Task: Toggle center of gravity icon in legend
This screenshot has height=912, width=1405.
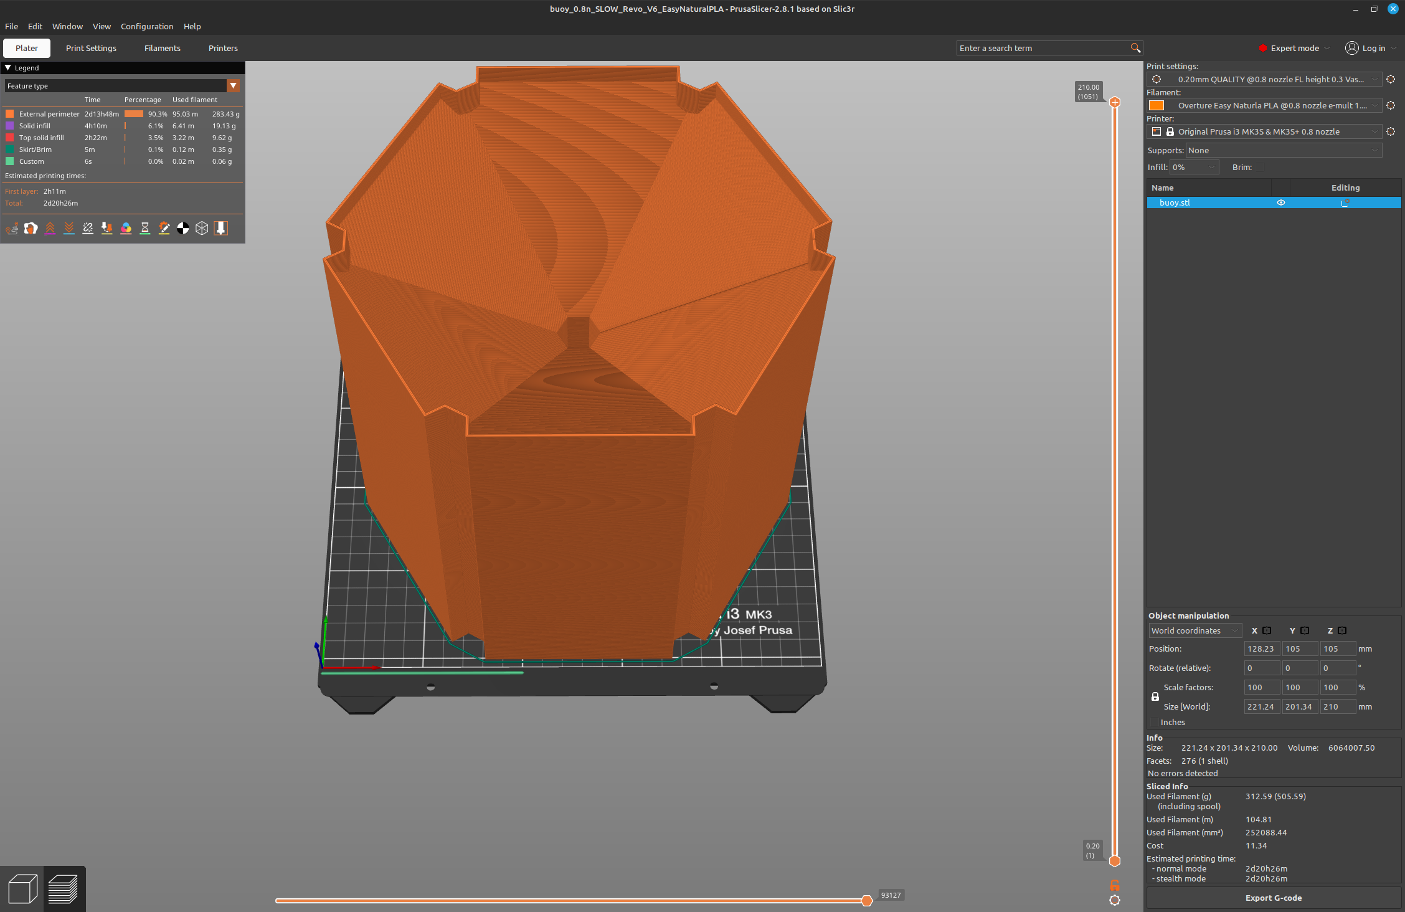Action: tap(182, 229)
